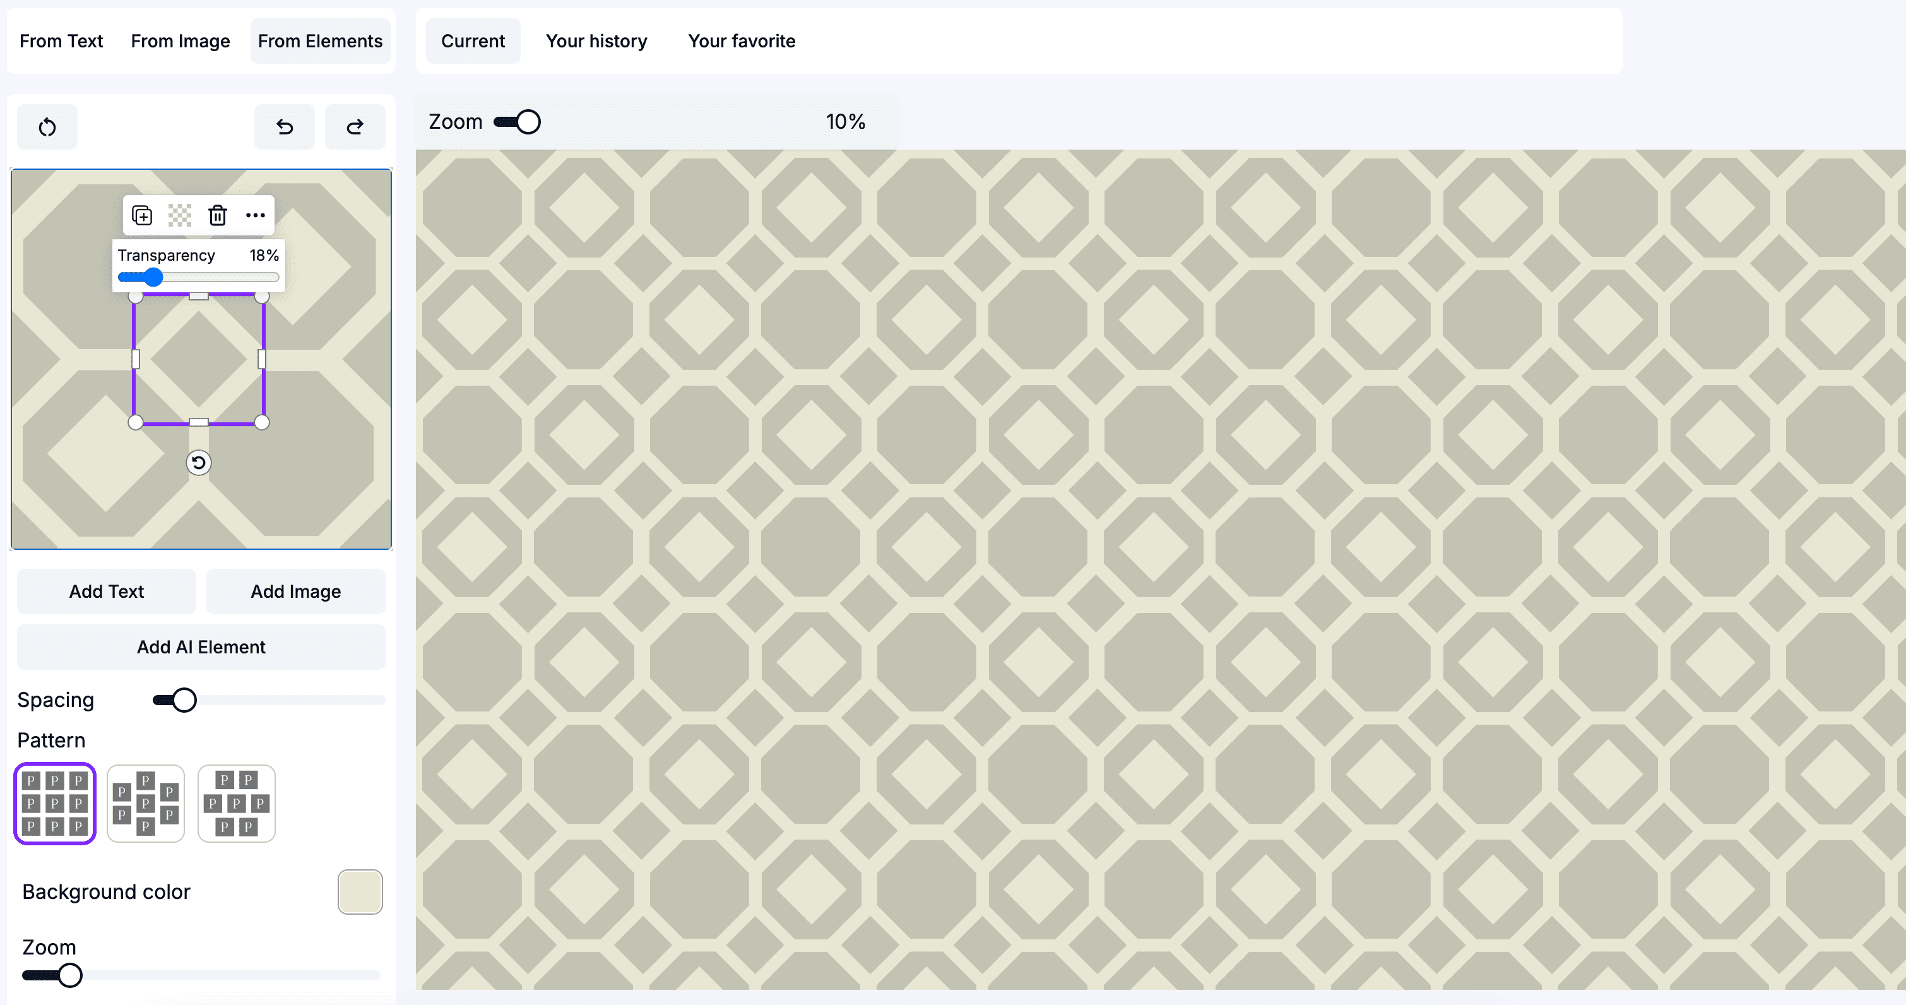Reset the pattern with the rotate icon
1906x1005 pixels.
tap(47, 126)
